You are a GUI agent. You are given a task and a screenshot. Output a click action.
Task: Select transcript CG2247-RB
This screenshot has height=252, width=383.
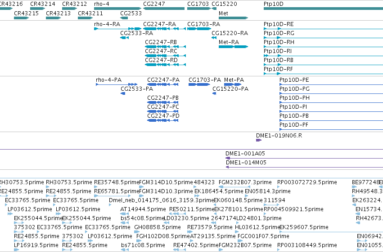coord(161,42)
